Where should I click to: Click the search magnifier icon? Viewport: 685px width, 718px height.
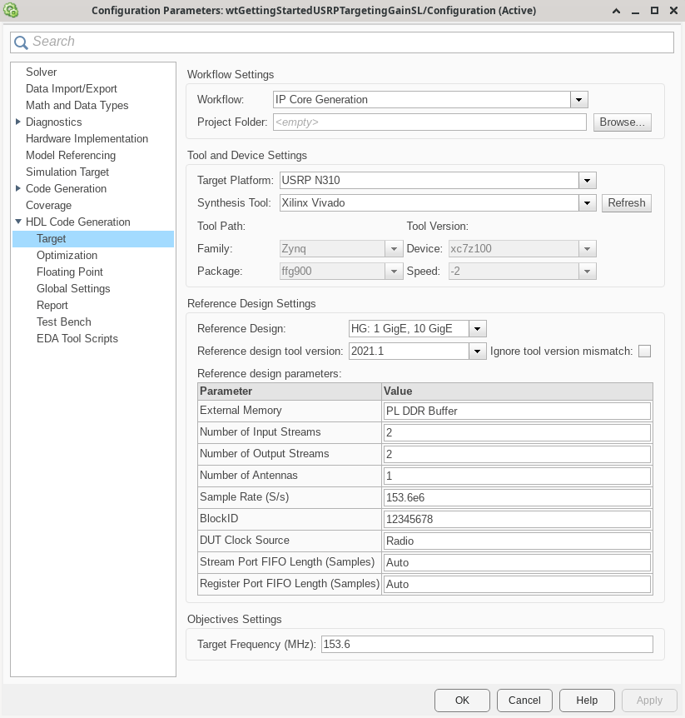pyautogui.click(x=21, y=42)
